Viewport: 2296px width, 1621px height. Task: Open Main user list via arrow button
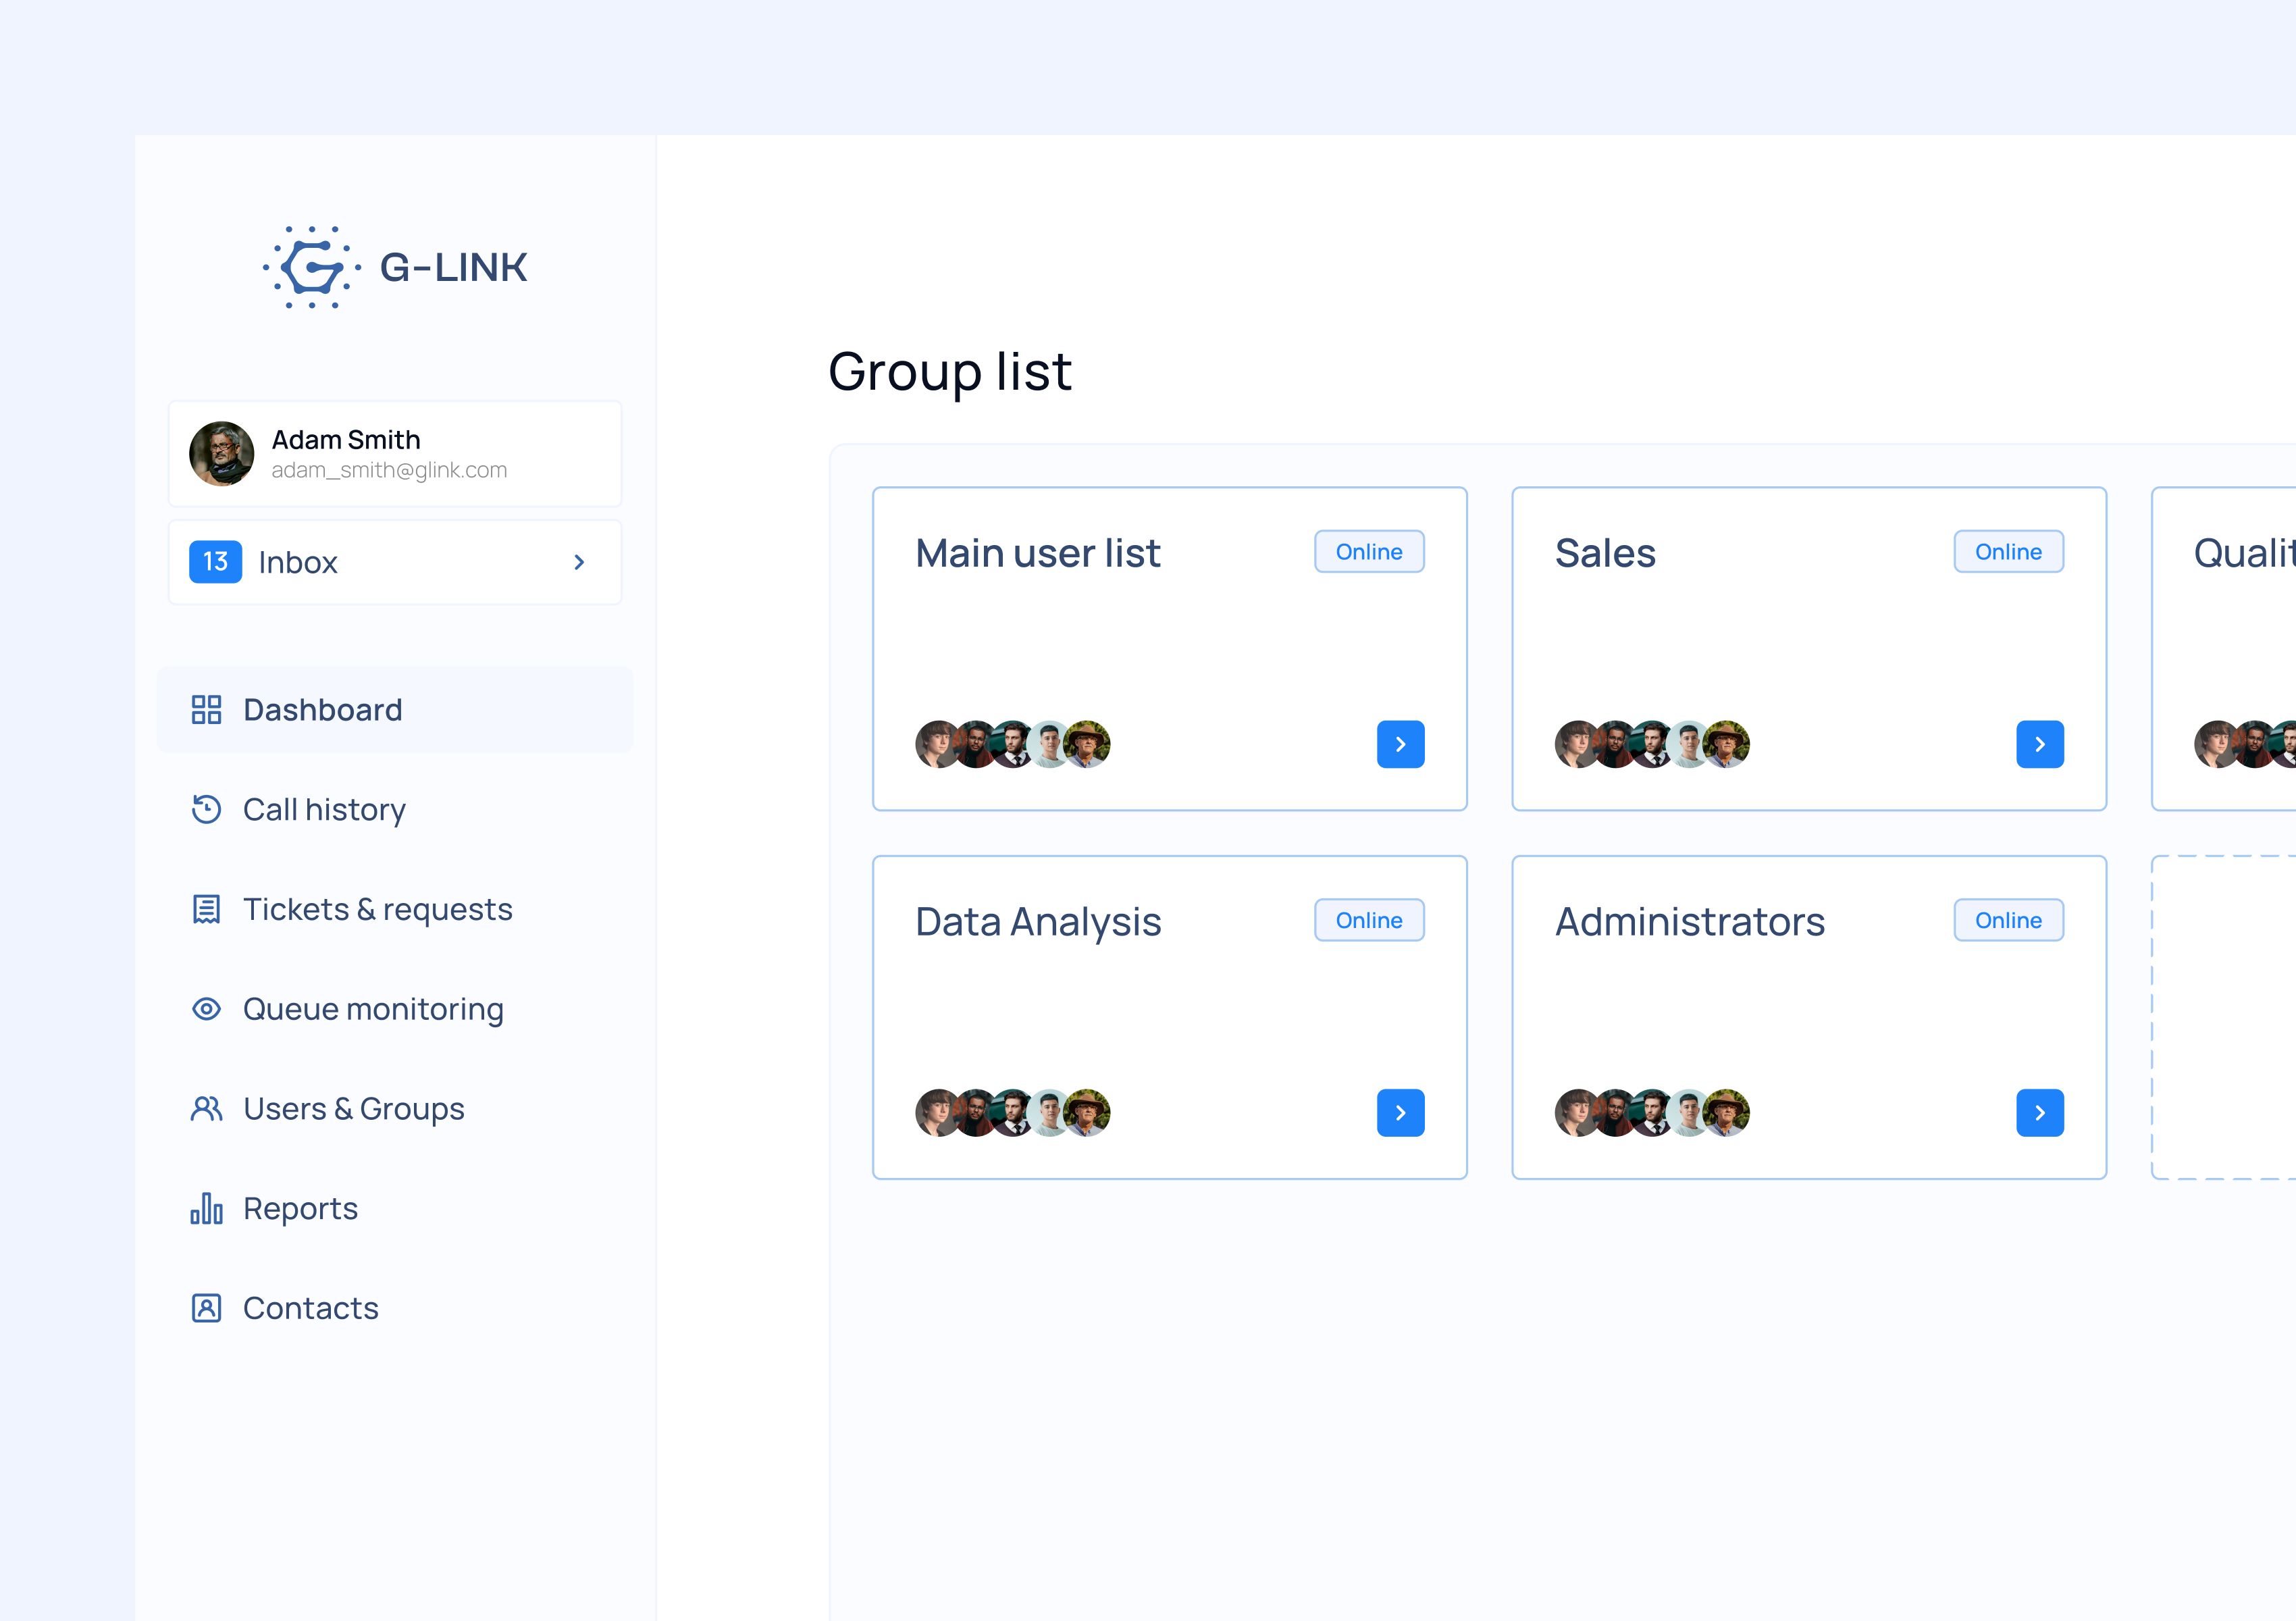1401,743
